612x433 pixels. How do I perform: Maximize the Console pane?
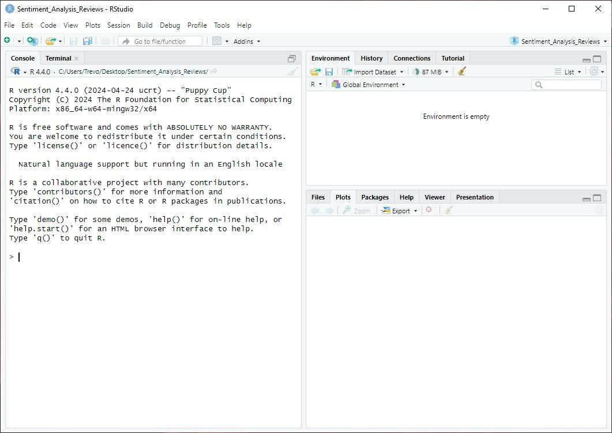[x=291, y=58]
